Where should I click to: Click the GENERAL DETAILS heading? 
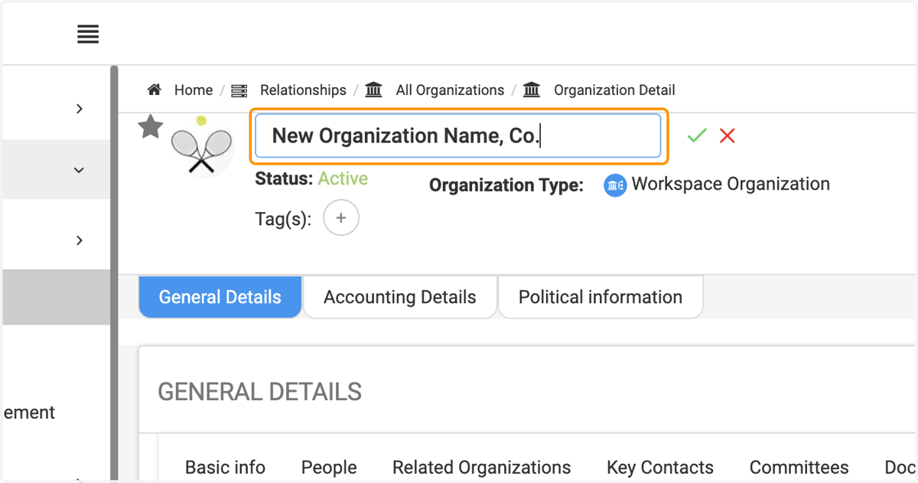[259, 392]
